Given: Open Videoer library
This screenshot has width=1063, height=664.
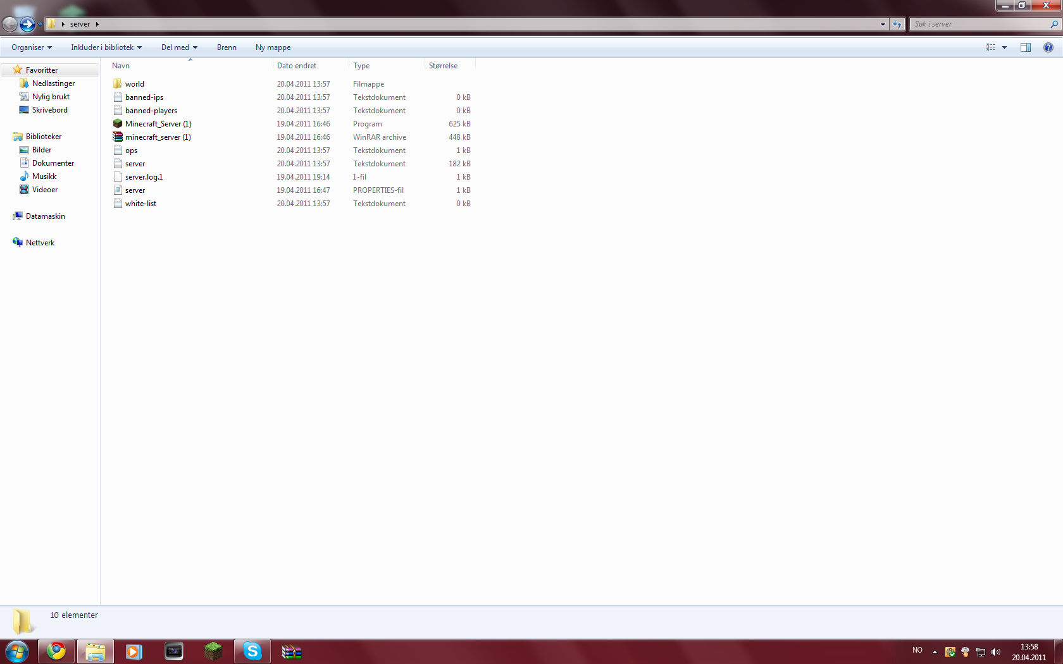Looking at the screenshot, I should (44, 190).
